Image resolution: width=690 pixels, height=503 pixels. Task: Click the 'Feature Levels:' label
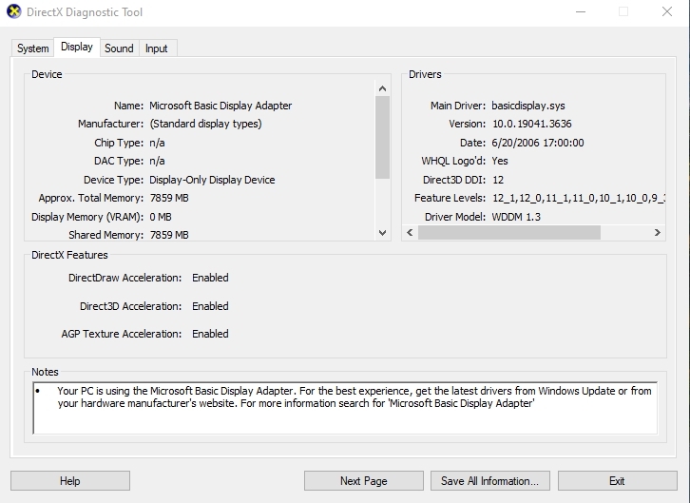click(450, 198)
